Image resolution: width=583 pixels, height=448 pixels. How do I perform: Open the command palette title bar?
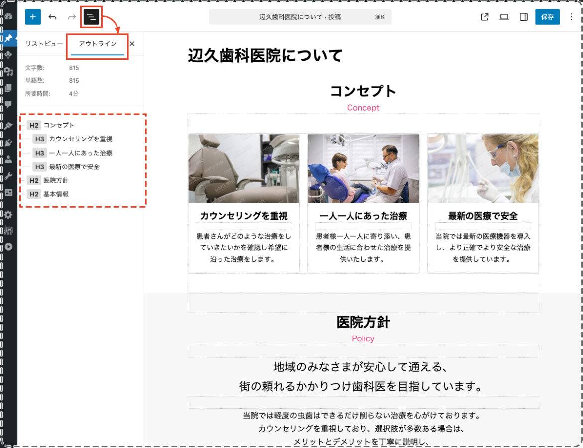click(300, 17)
